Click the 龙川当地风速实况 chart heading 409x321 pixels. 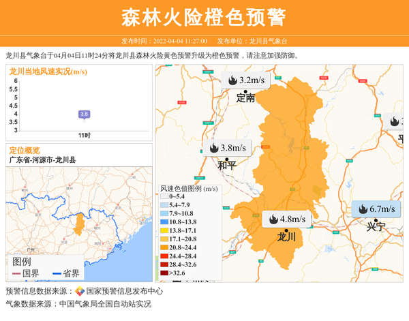[40, 70]
